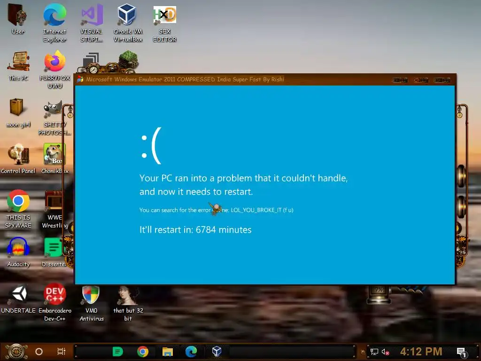Switch to VirtualBox taskbar icon
The image size is (481, 361).
click(217, 352)
